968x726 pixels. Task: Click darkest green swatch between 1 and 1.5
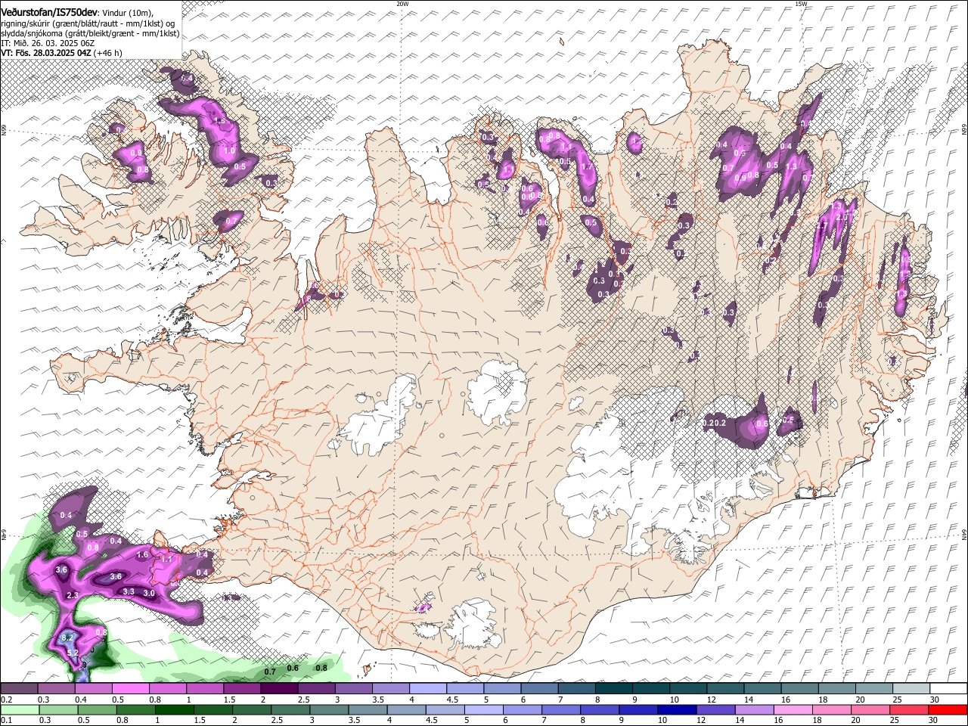pyautogui.click(x=174, y=710)
